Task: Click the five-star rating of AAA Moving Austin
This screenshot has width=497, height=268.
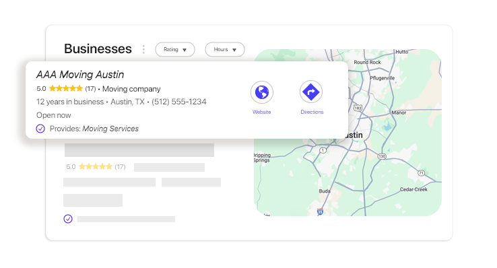Action: point(66,88)
